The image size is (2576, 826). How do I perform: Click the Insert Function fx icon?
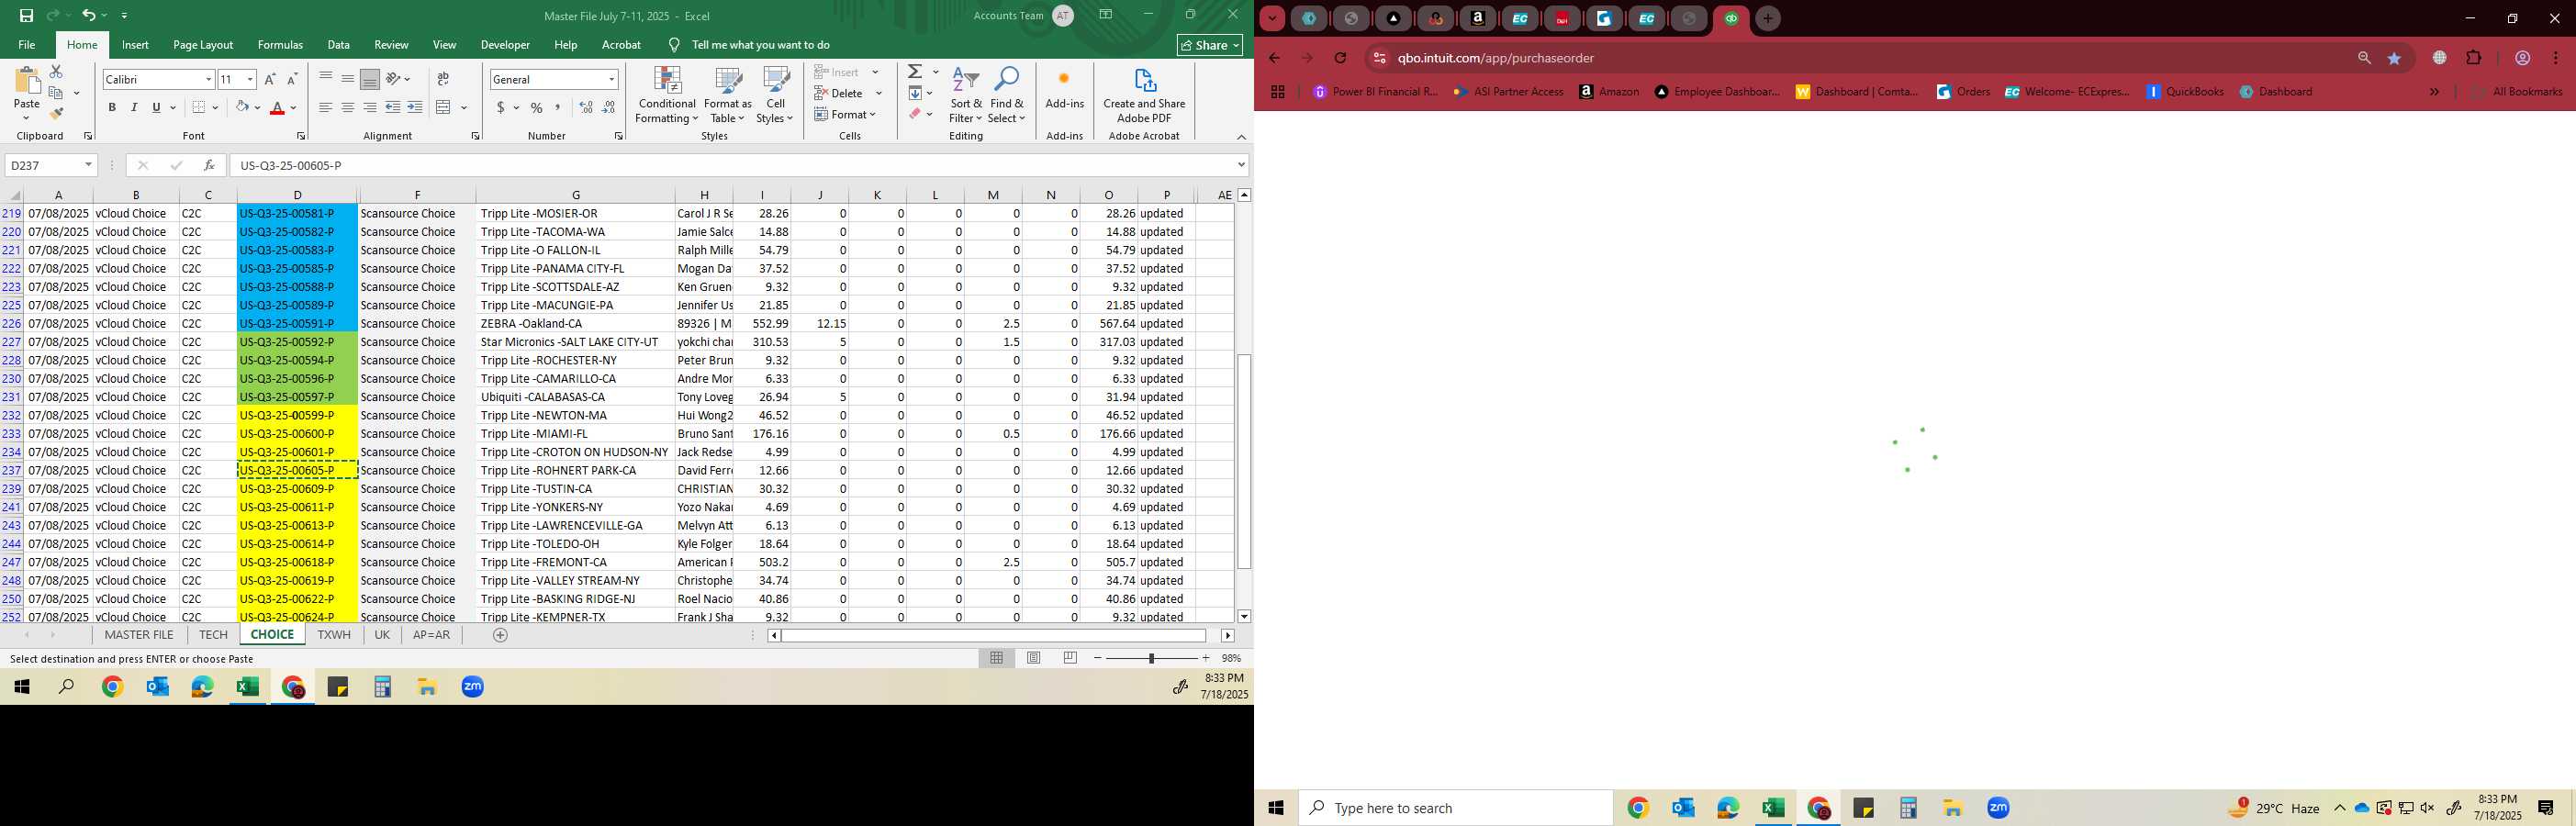[x=209, y=166]
